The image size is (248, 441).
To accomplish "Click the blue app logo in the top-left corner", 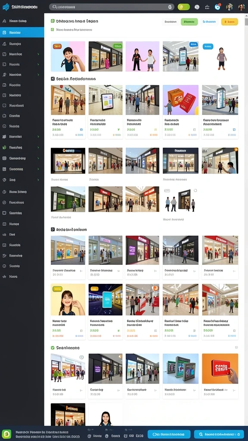I will coord(6,7).
